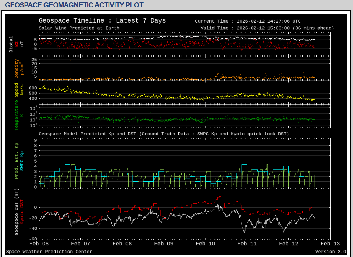Click the Version 2.0 label
This screenshot has width=353, height=257.
coord(331,252)
